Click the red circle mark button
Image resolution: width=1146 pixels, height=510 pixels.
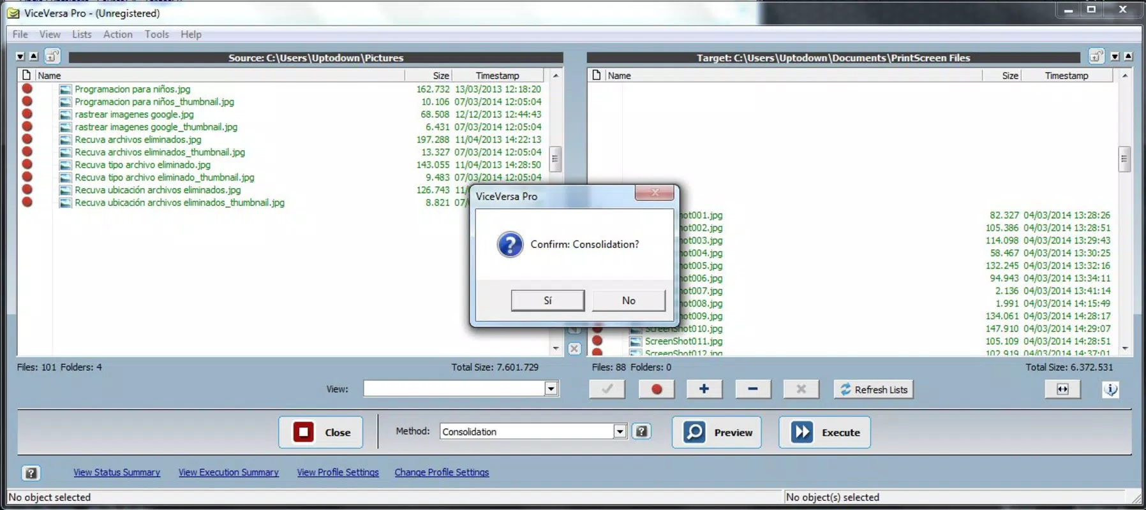tap(657, 389)
